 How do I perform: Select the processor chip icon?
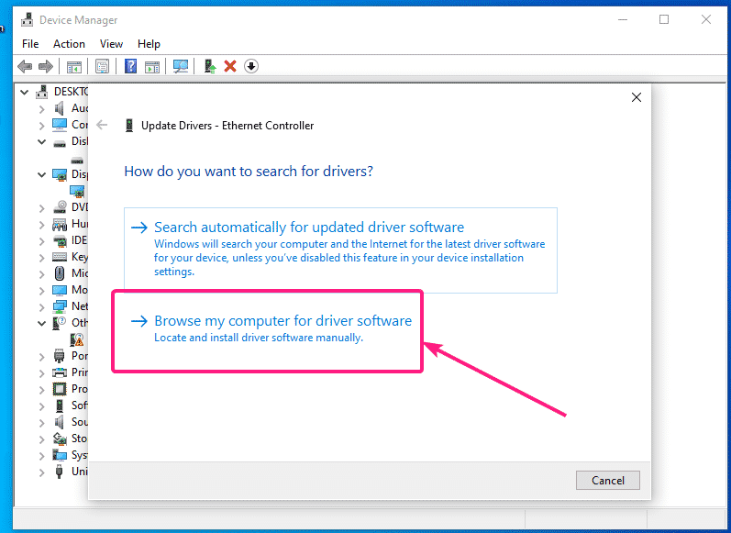[x=60, y=389]
